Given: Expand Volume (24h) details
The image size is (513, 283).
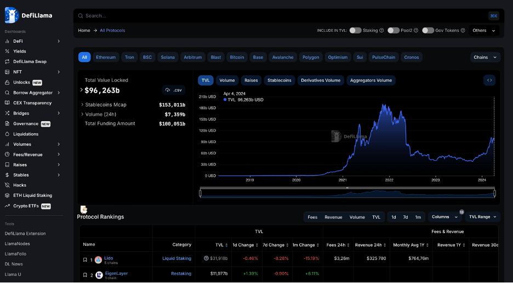Looking at the screenshot, I should (82, 114).
